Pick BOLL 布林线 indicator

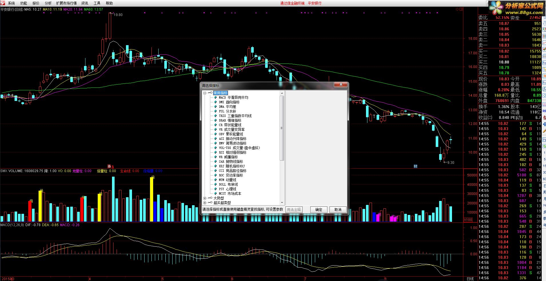(x=228, y=184)
